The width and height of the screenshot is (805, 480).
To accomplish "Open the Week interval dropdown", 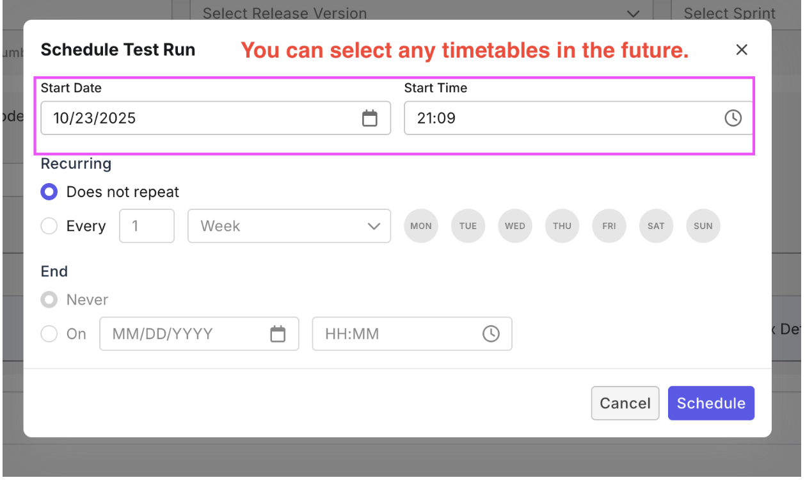I will [x=289, y=226].
